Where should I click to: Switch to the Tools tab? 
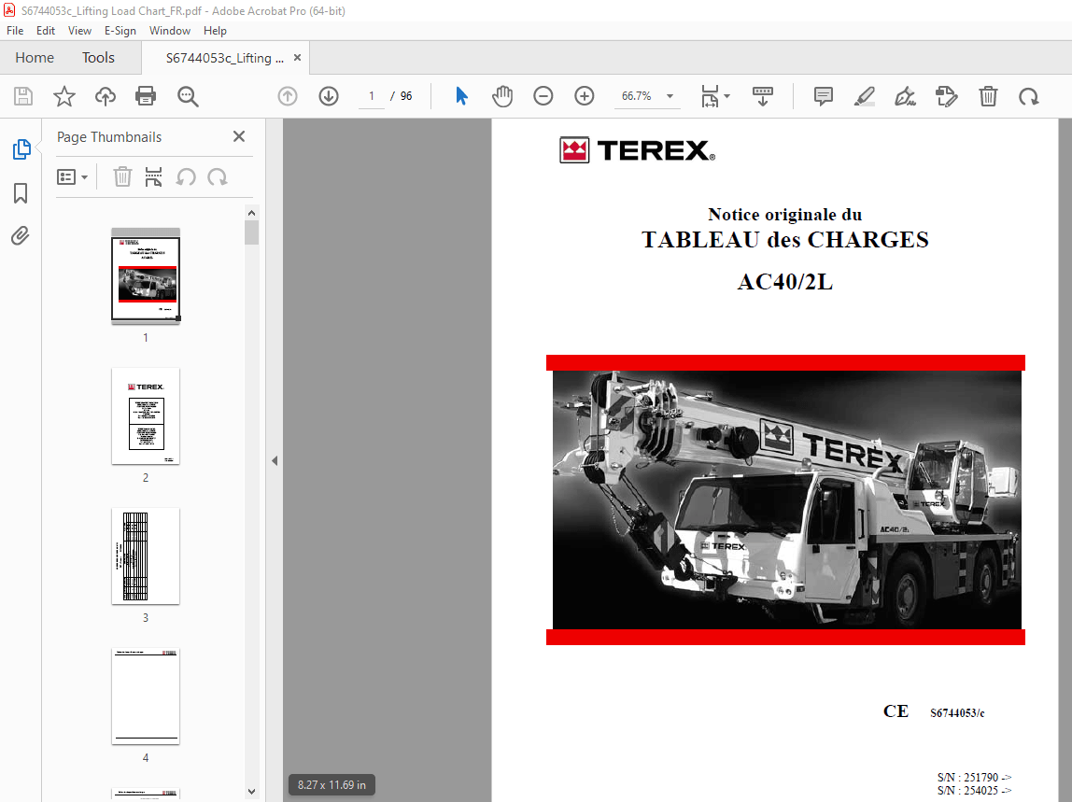98,57
